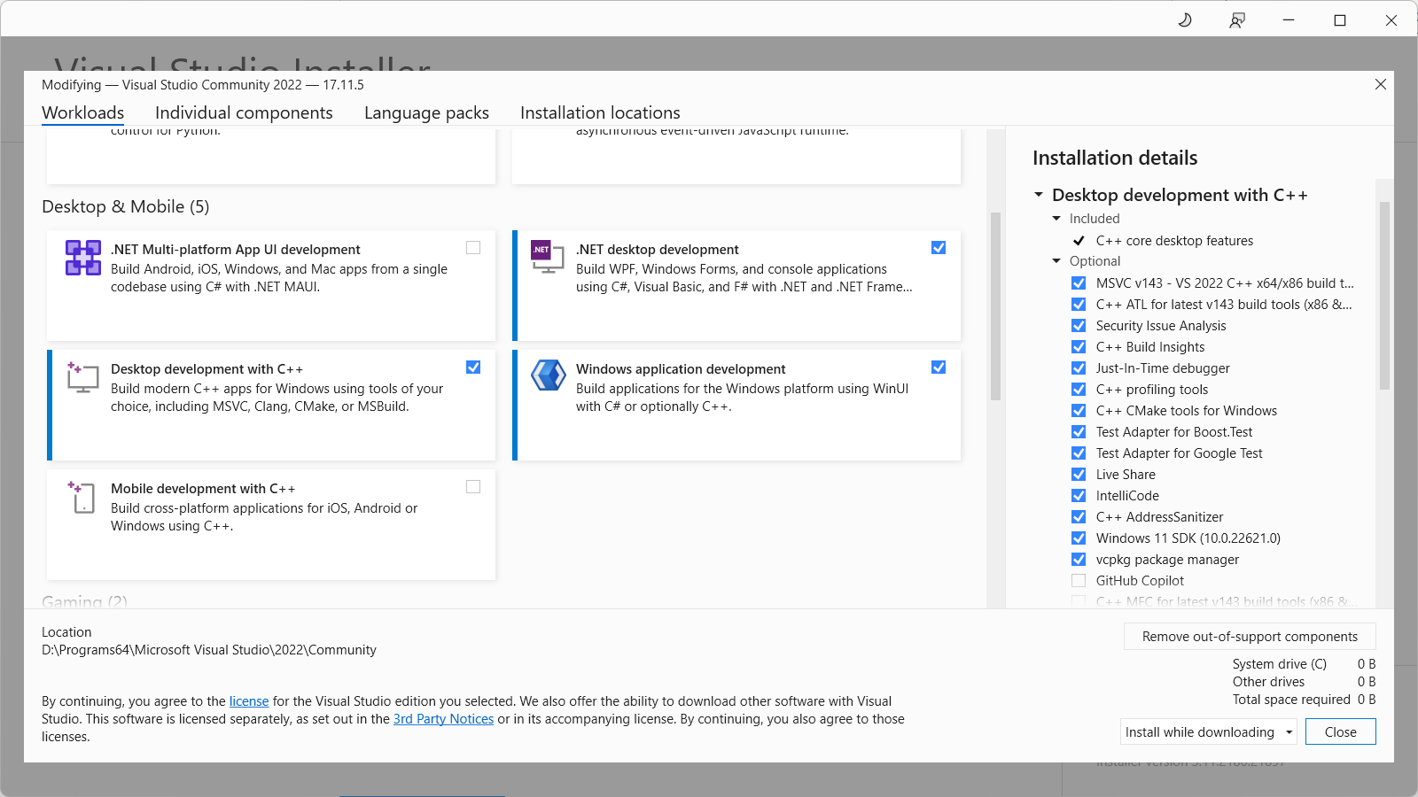Image resolution: width=1418 pixels, height=797 pixels.
Task: Open the Installation locations tab
Action: [x=600, y=112]
